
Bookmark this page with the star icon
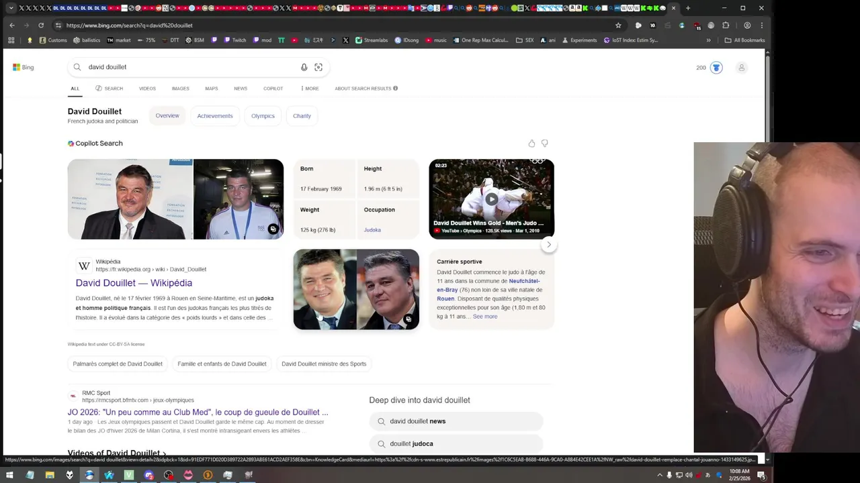pos(618,25)
